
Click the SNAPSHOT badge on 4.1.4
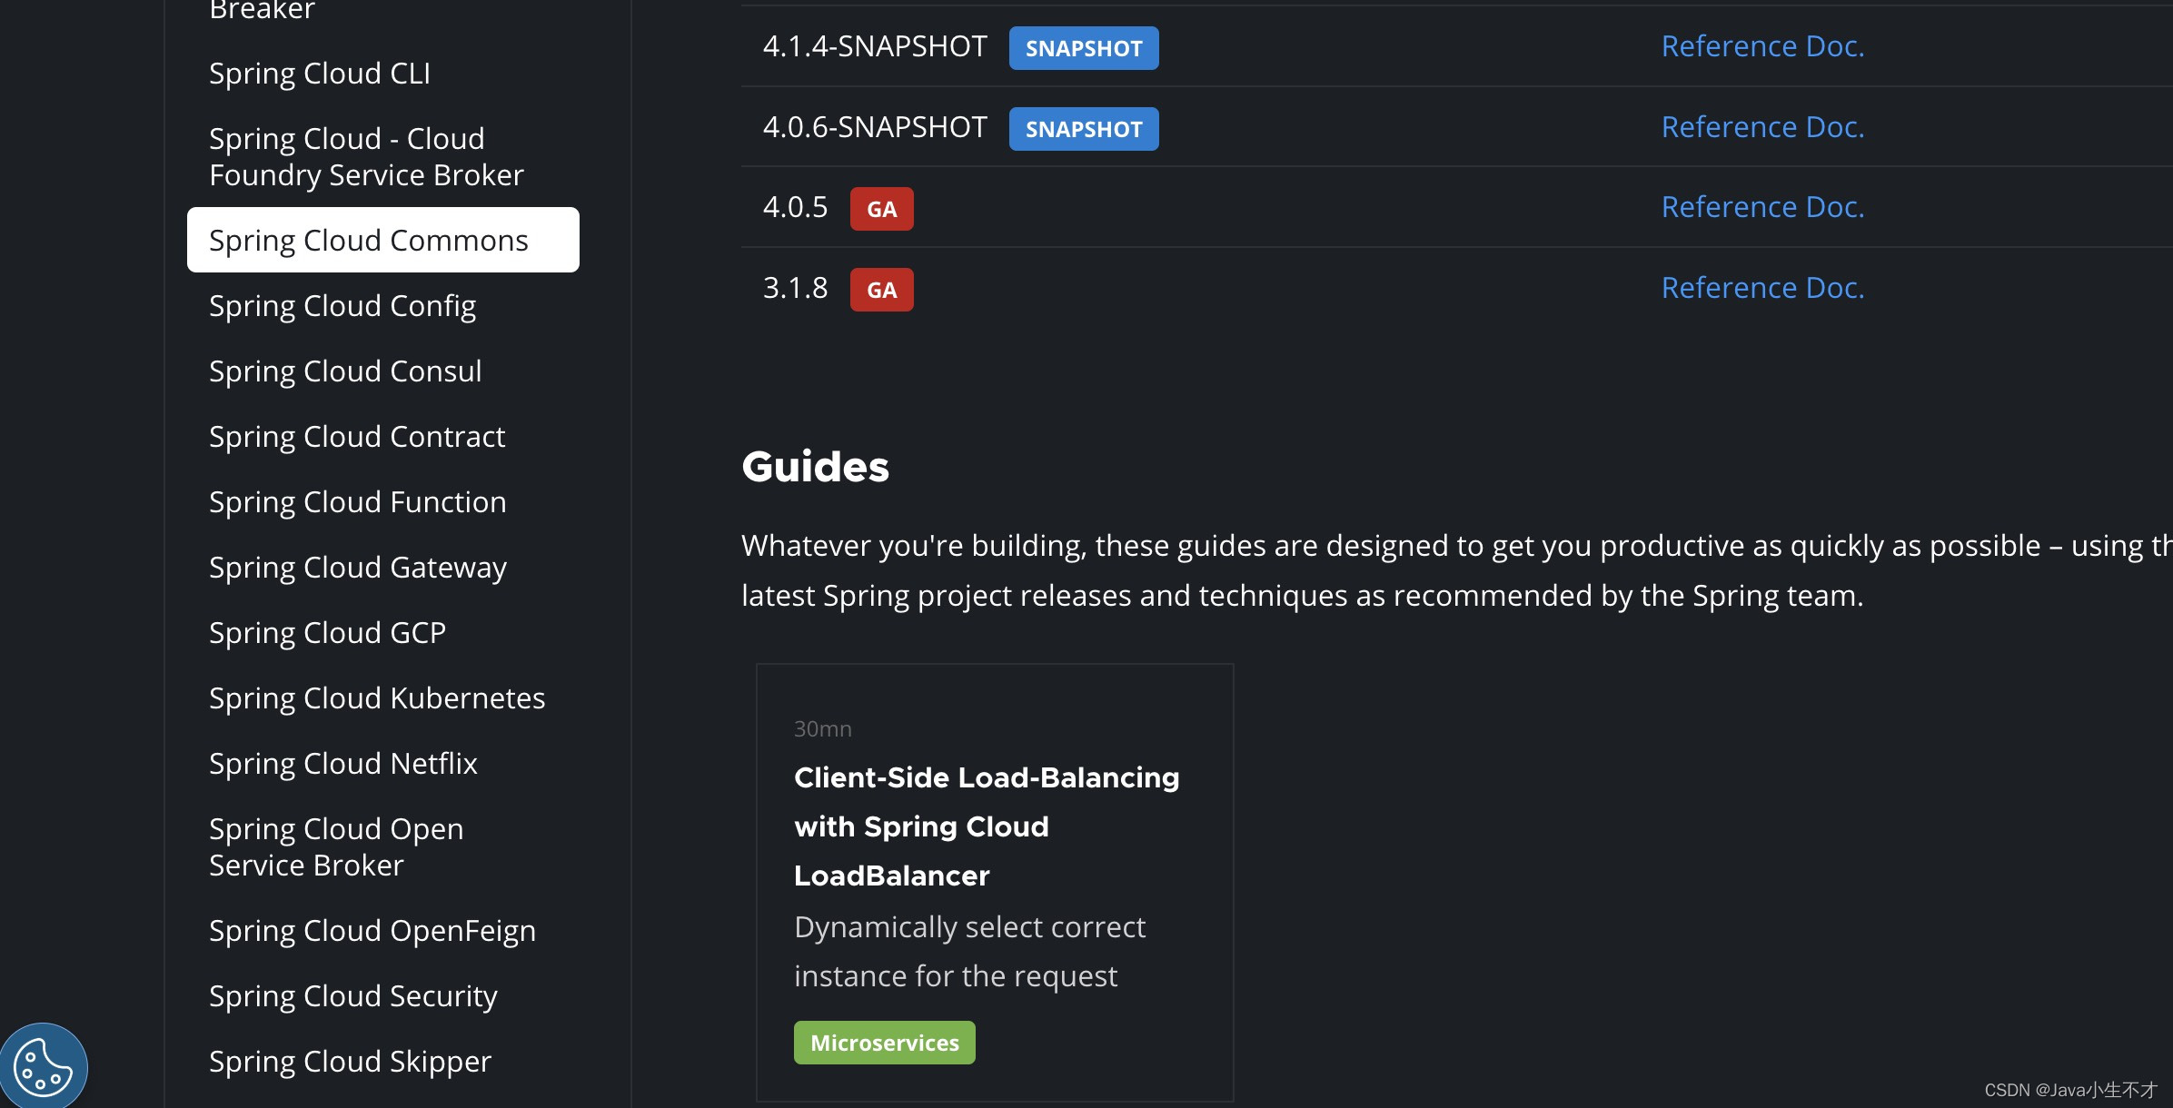click(1082, 46)
